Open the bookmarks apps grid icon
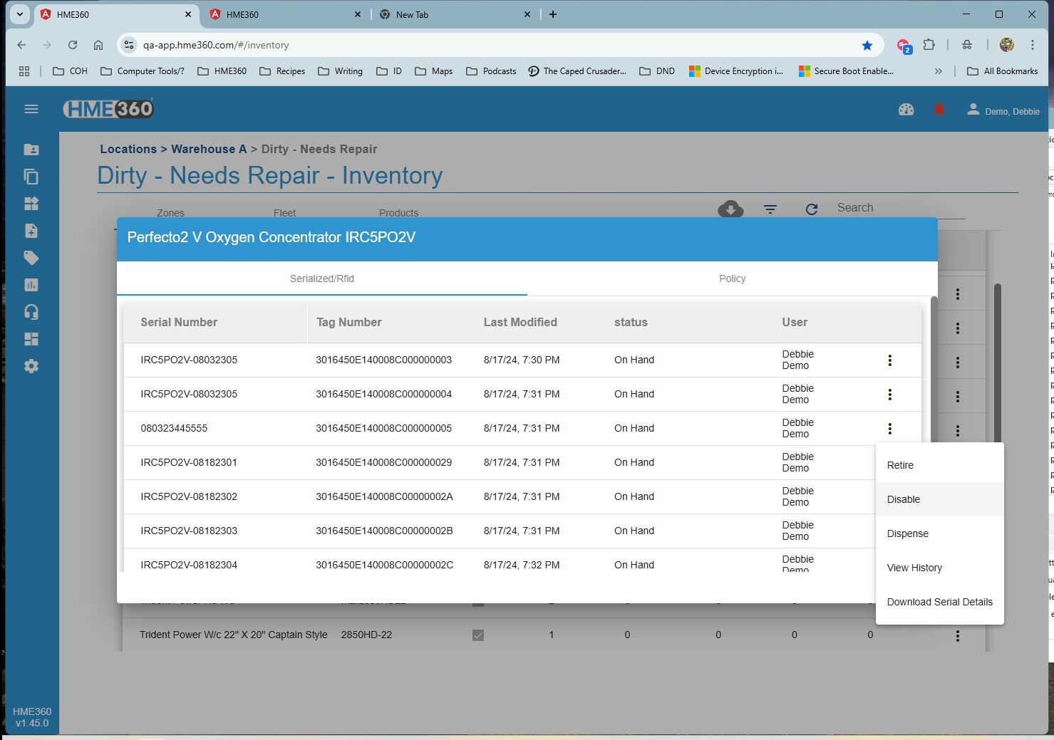The width and height of the screenshot is (1054, 740). tap(24, 71)
